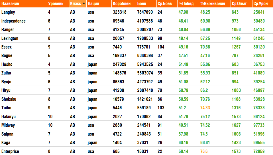Select the Hiryu ship name
Viewport: 273px width, 155px height.
coord(6,90)
